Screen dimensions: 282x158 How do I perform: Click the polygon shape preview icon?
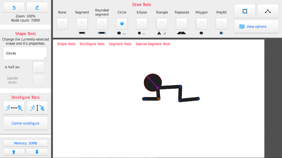[201, 33]
